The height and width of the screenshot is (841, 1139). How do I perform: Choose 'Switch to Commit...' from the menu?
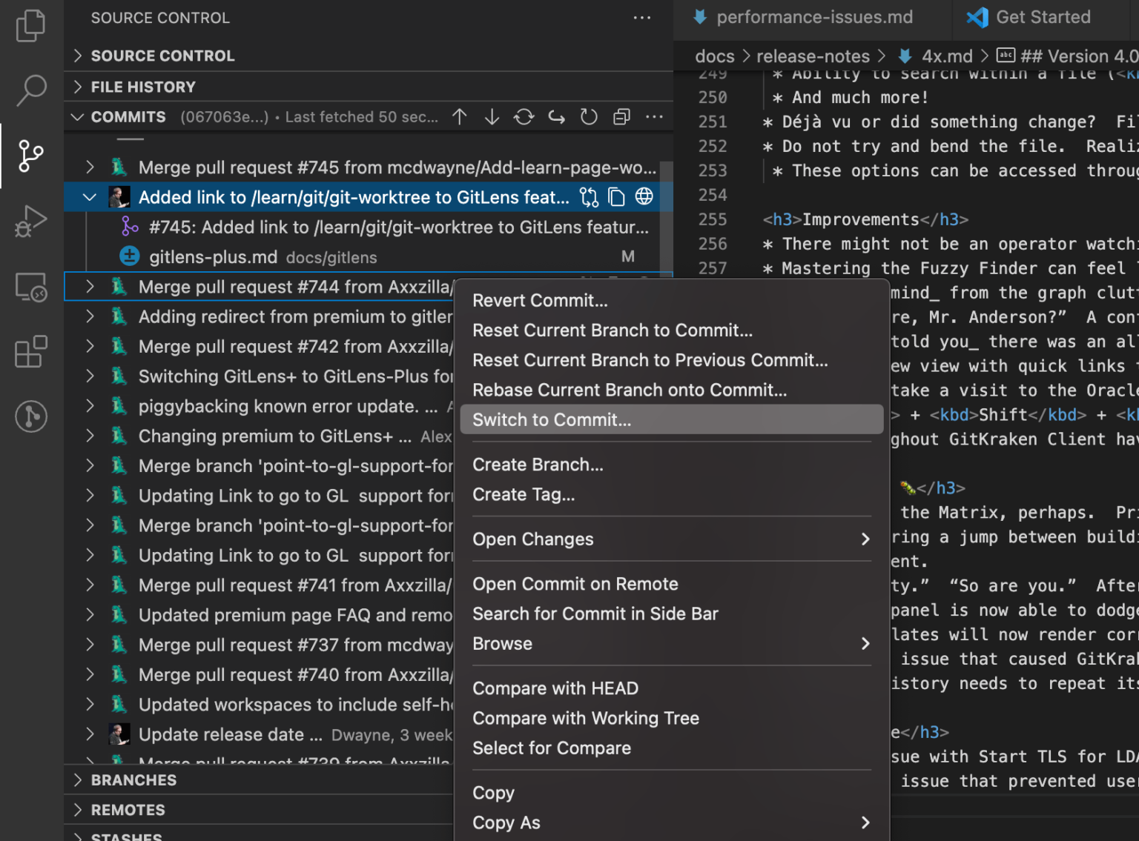[551, 419]
